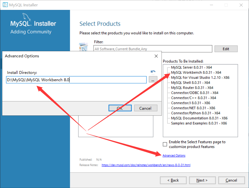Viewport: 249px width, 188px height.
Task: Open the browse folder button with ellipsis
Action: pyautogui.click(x=153, y=79)
